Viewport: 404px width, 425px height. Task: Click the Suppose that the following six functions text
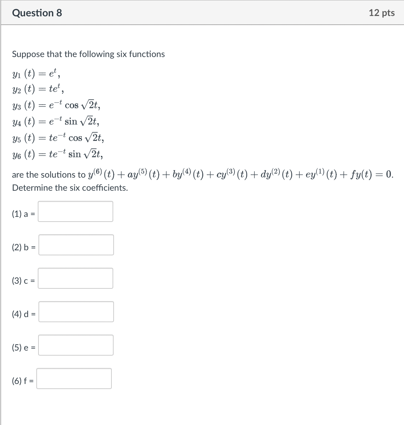click(88, 54)
